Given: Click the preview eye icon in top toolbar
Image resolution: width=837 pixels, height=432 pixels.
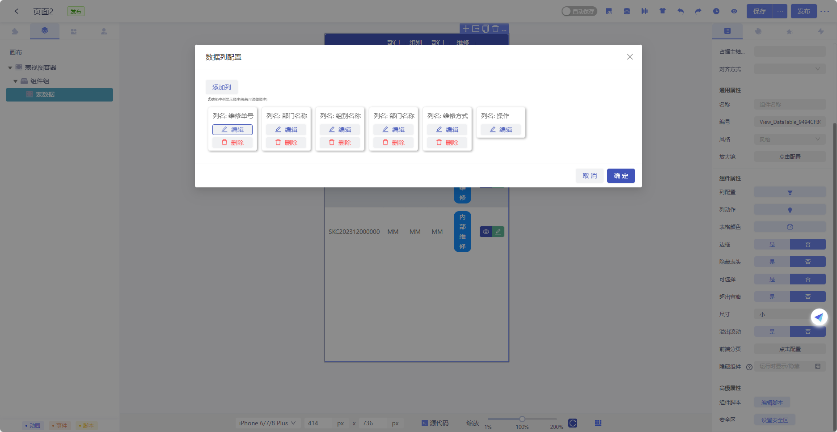Looking at the screenshot, I should click(734, 11).
